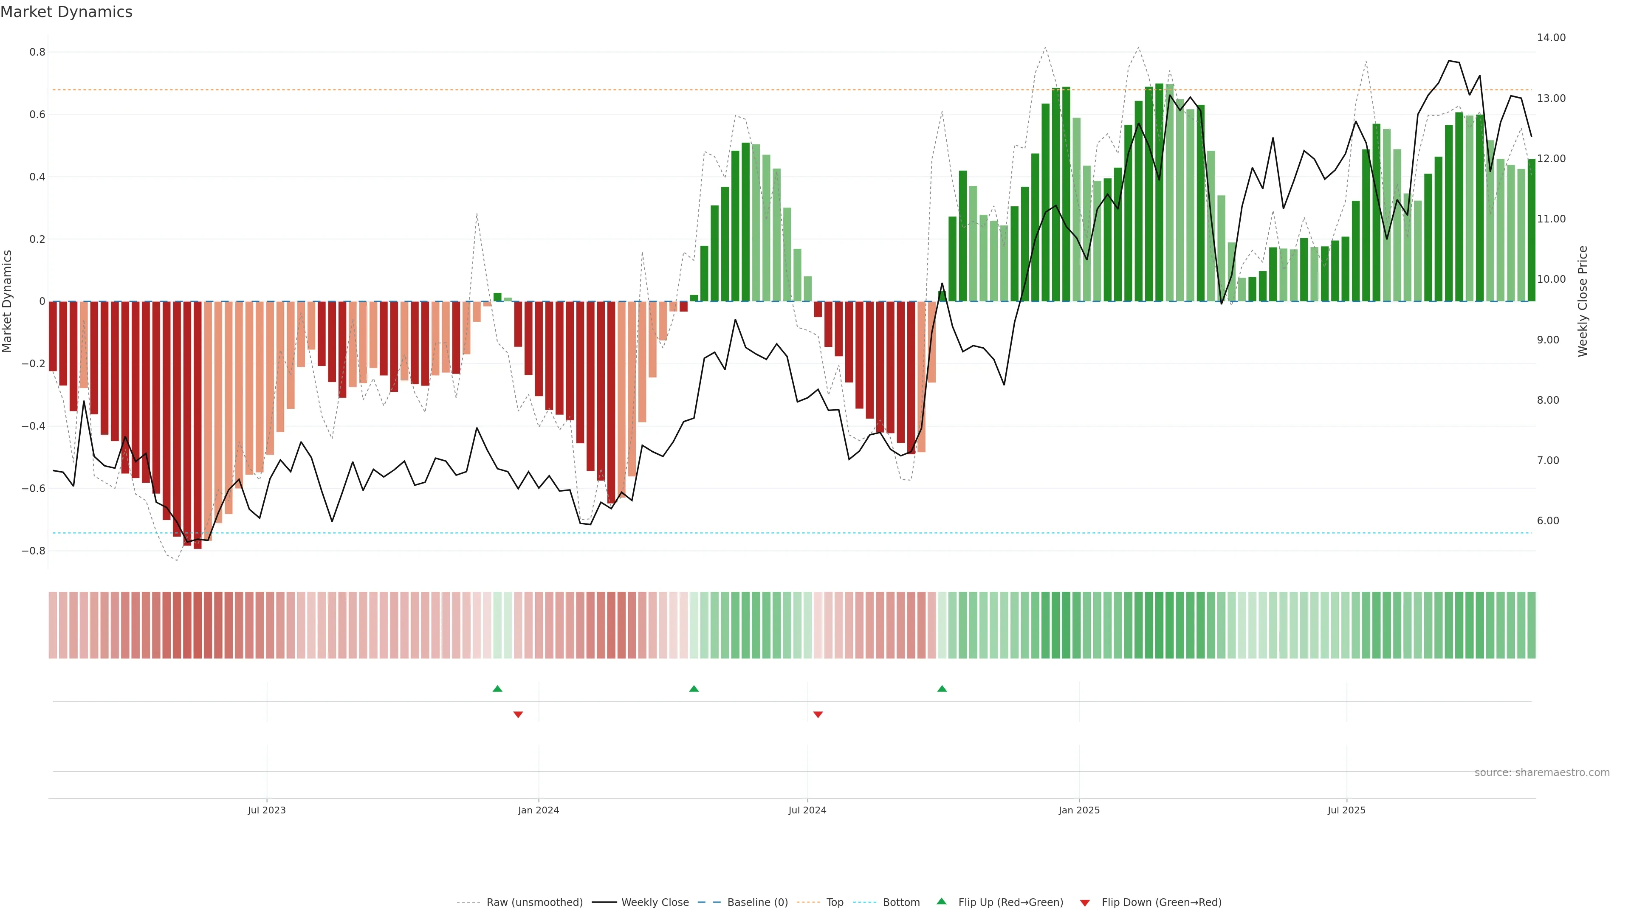Image resolution: width=1631 pixels, height=917 pixels.
Task: Click the Market Dynamics chart title
Action: 67,12
